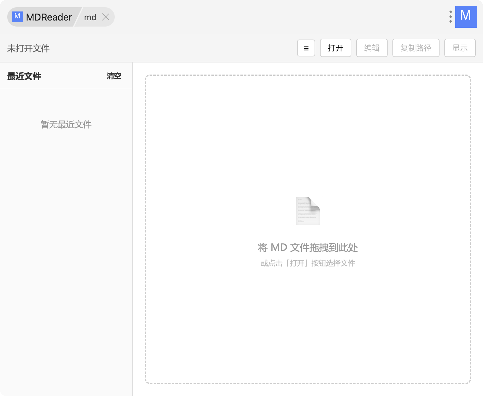The width and height of the screenshot is (483, 396).
Task: Click the document icon in drop zone
Action: point(308,211)
